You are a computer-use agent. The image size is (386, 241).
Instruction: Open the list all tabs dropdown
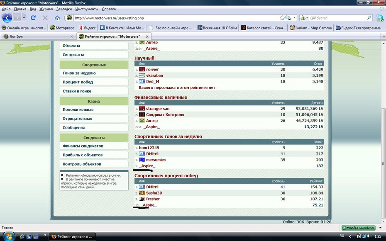tap(384, 37)
